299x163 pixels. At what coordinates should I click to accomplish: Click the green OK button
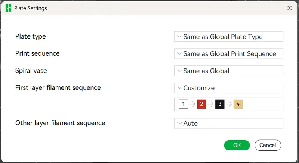tap(237, 145)
